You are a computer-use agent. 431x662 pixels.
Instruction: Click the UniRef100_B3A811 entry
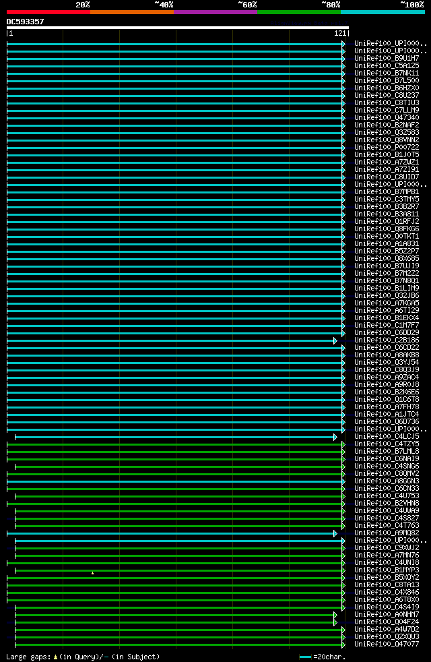(387, 214)
